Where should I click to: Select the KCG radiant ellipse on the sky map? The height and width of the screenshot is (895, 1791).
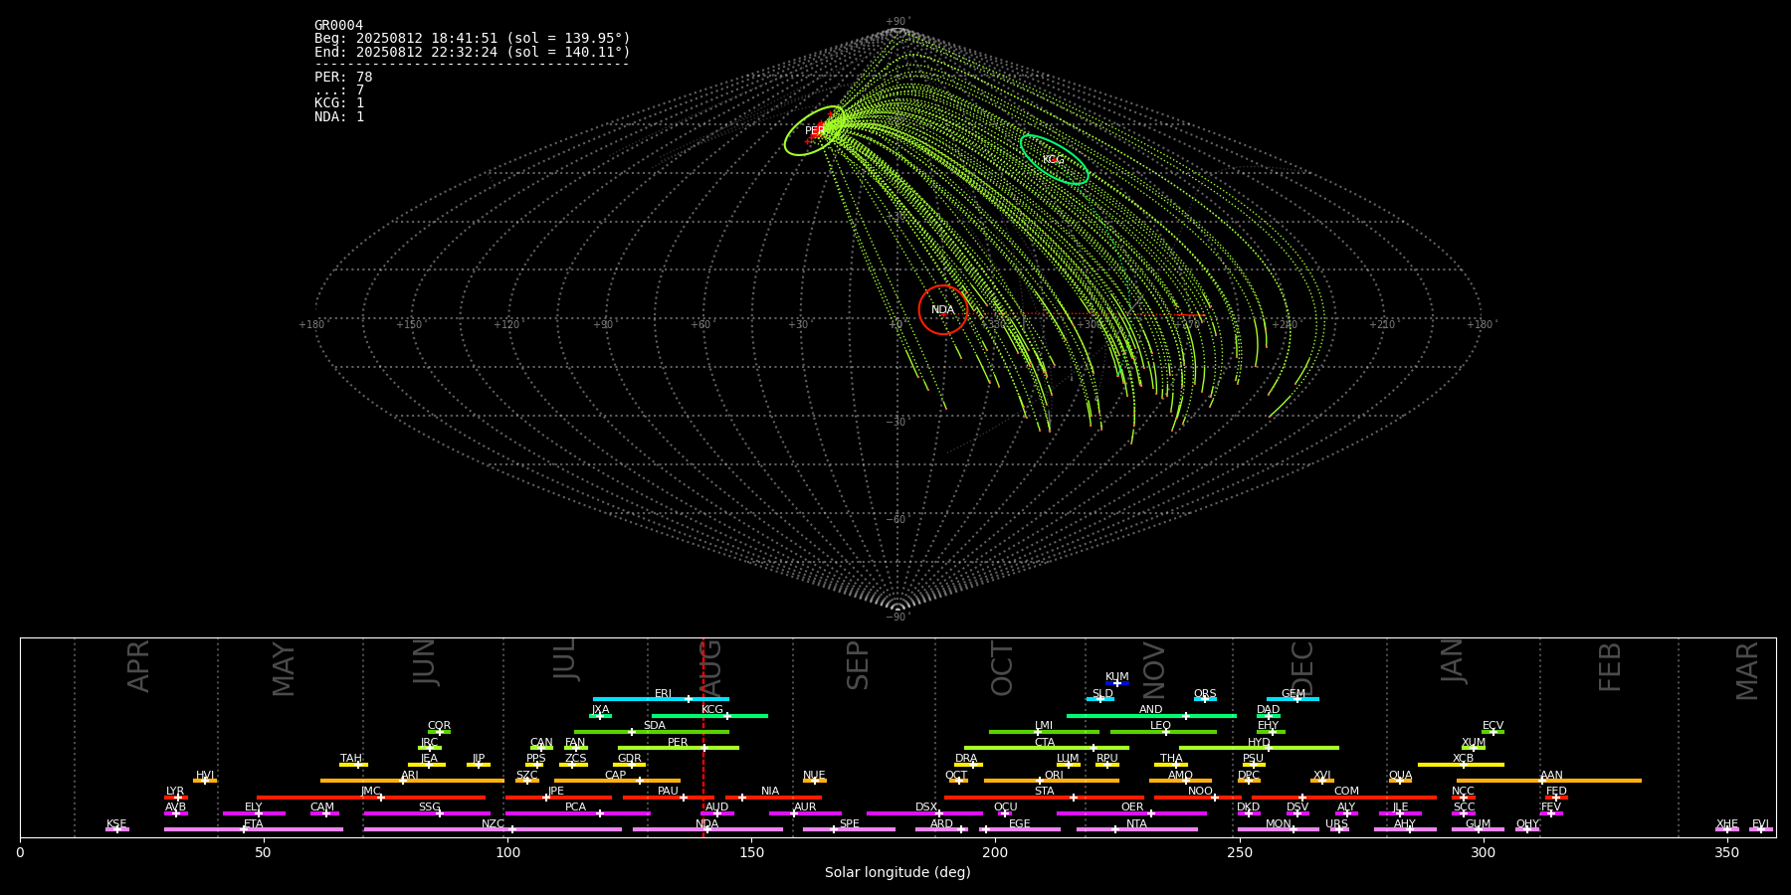(1054, 159)
